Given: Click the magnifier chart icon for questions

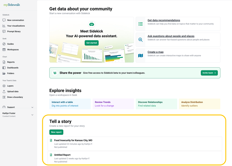Looking at the screenshot, I should coord(140,40).
